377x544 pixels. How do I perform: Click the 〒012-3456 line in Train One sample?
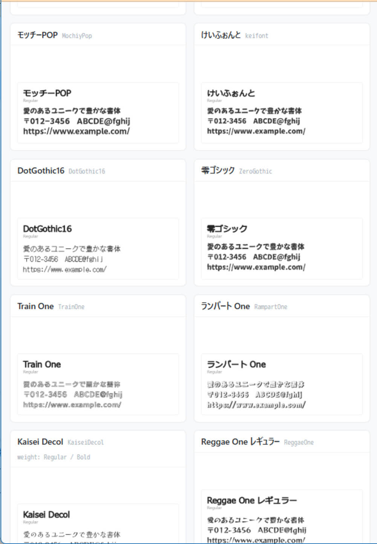[x=73, y=395]
